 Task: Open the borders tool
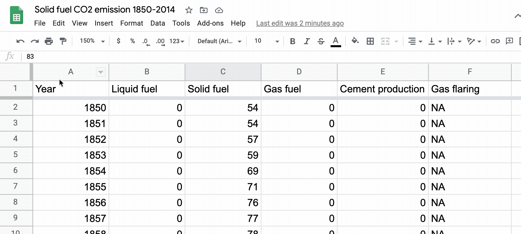[x=370, y=41]
